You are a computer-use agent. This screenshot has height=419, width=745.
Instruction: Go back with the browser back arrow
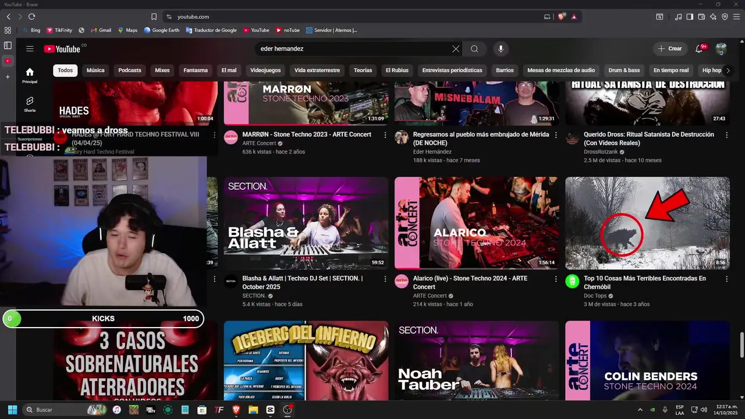pyautogui.click(x=8, y=17)
